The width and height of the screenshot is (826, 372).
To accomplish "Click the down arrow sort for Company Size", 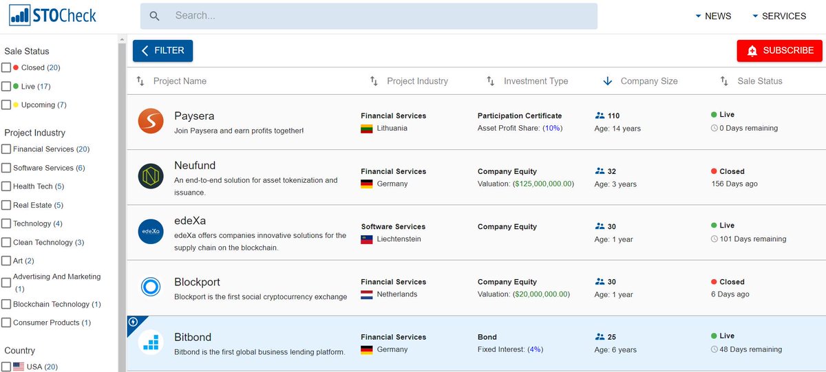I will (608, 81).
